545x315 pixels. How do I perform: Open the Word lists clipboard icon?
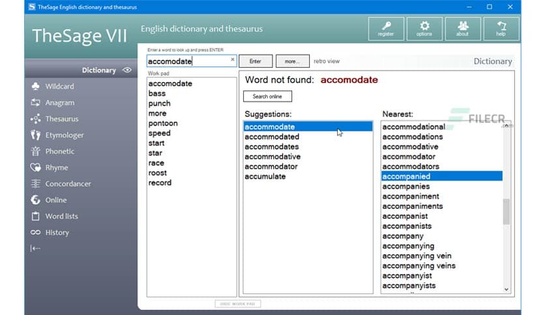click(x=35, y=216)
